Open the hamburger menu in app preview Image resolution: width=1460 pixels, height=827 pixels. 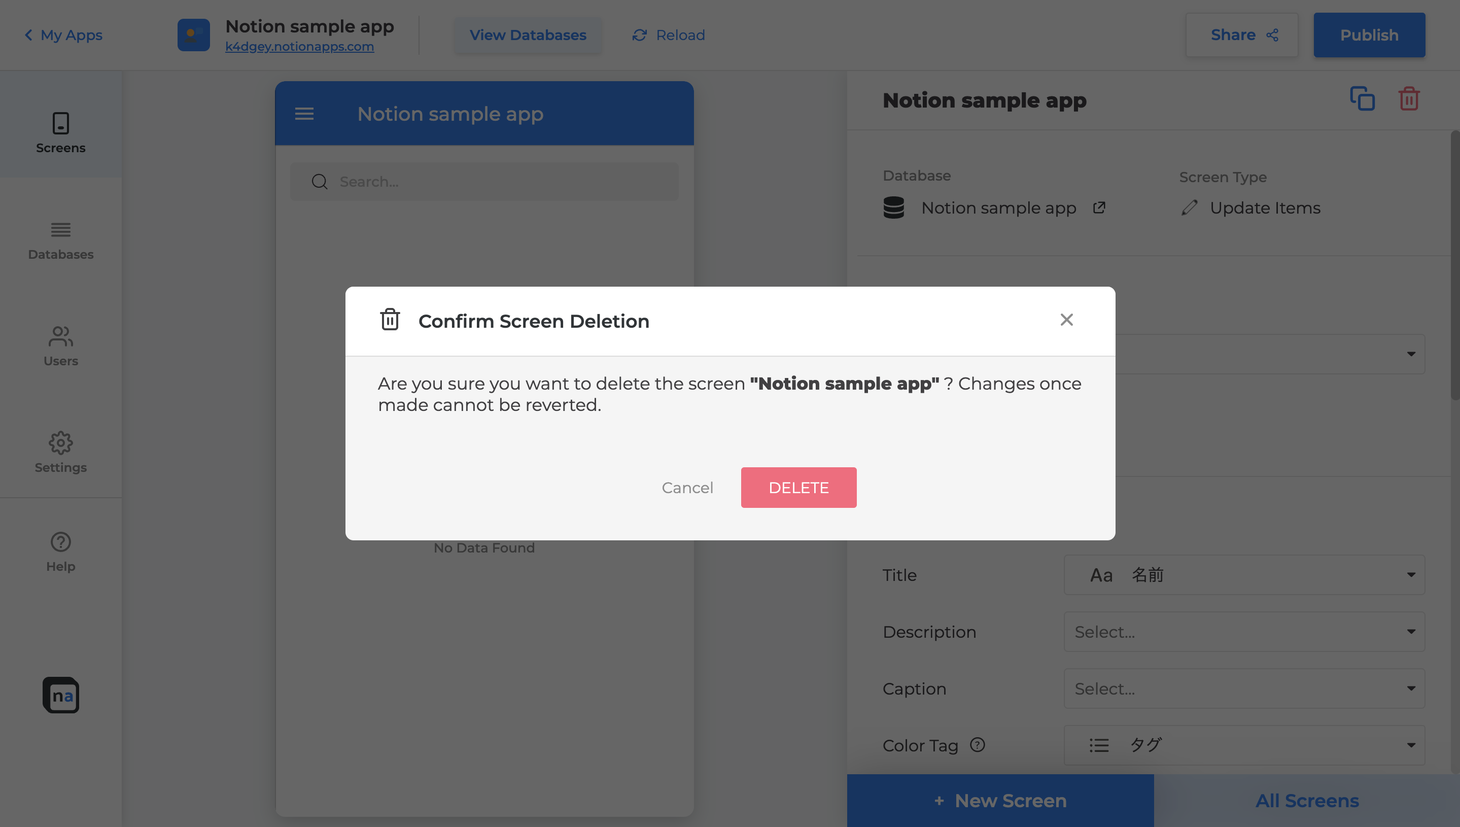click(304, 114)
